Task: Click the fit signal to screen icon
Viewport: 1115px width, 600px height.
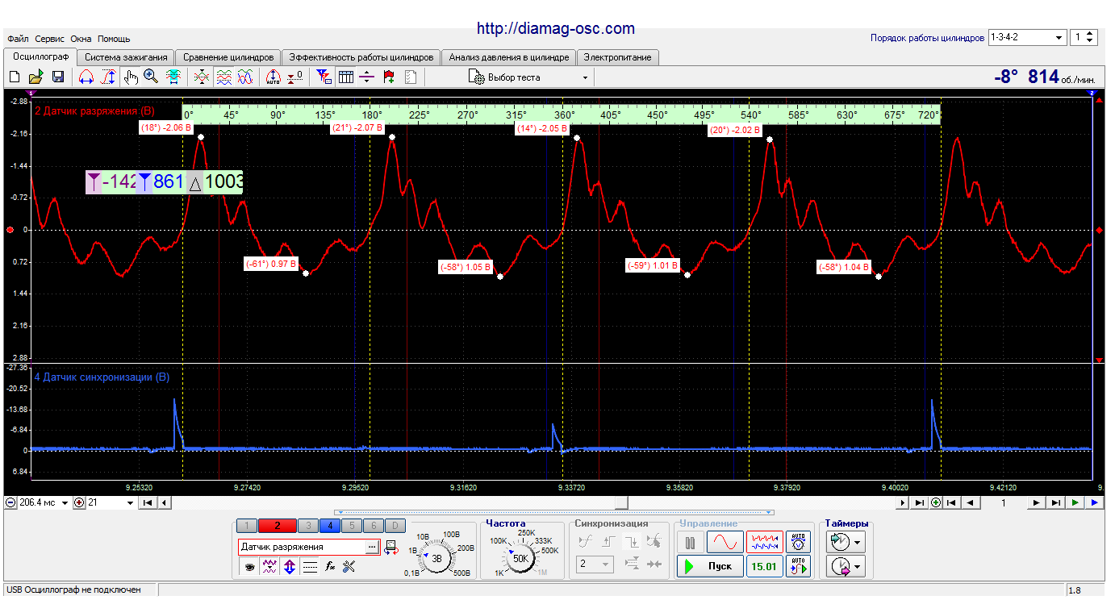Action: point(173,77)
